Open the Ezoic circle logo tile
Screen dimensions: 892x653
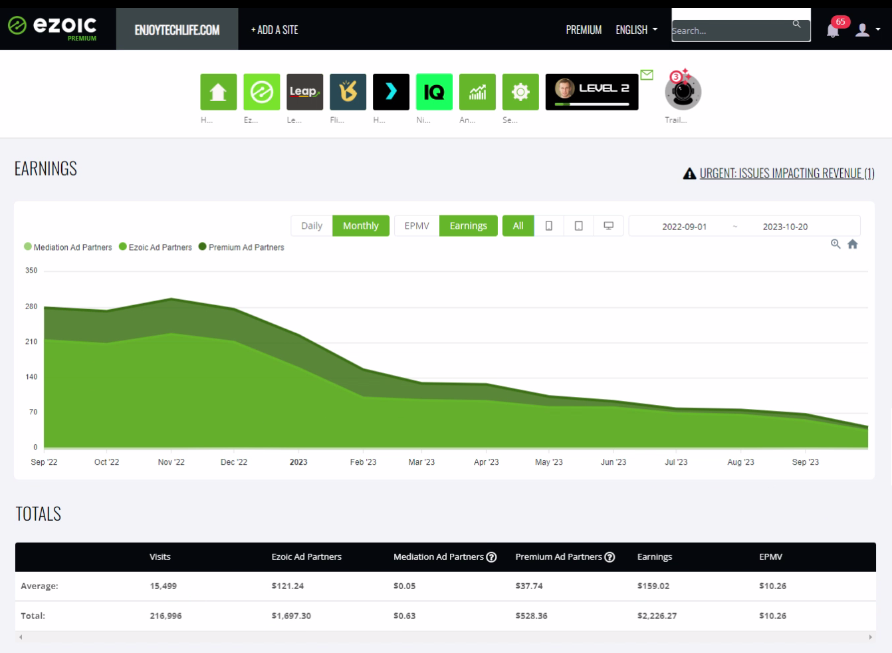pos(262,92)
